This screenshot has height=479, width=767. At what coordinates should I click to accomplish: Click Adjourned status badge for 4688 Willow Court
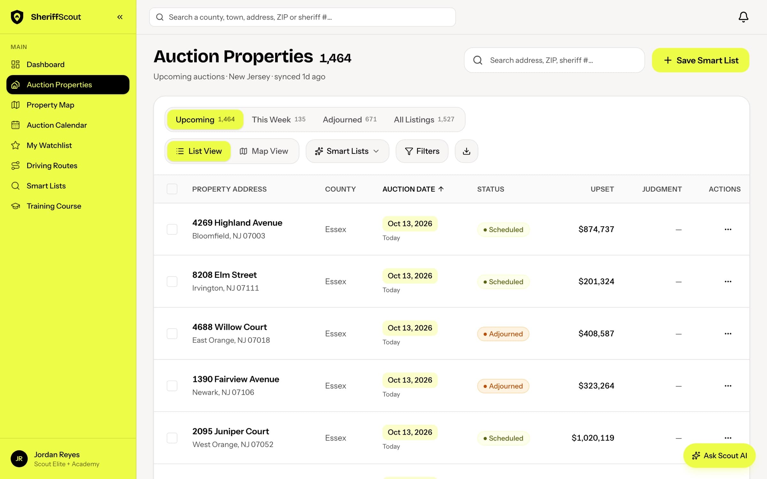point(503,334)
